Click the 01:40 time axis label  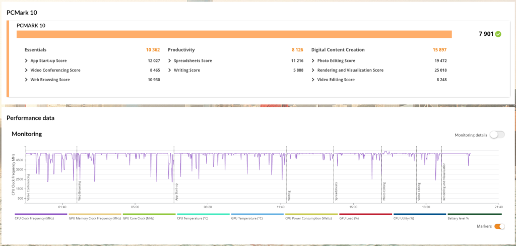coord(62,207)
